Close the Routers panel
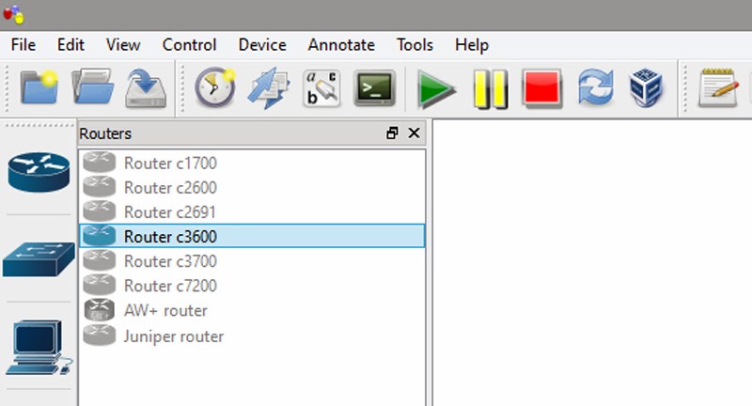Screen dimensions: 752x406 pyautogui.click(x=414, y=133)
